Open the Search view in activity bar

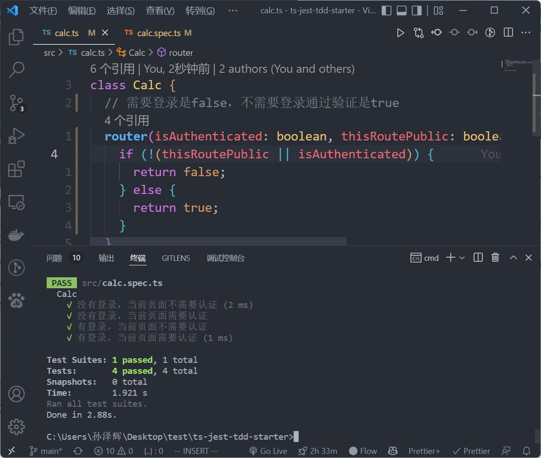coord(16,70)
